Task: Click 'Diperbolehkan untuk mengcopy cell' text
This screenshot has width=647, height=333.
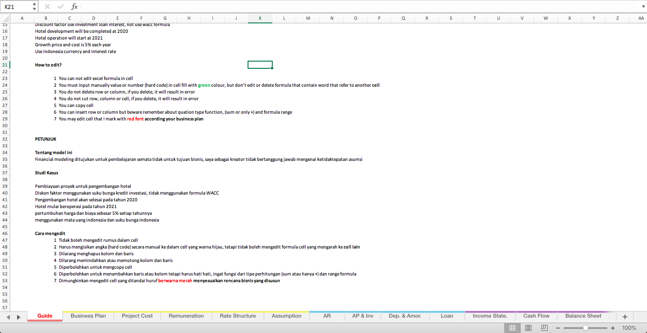Action: (x=95, y=267)
